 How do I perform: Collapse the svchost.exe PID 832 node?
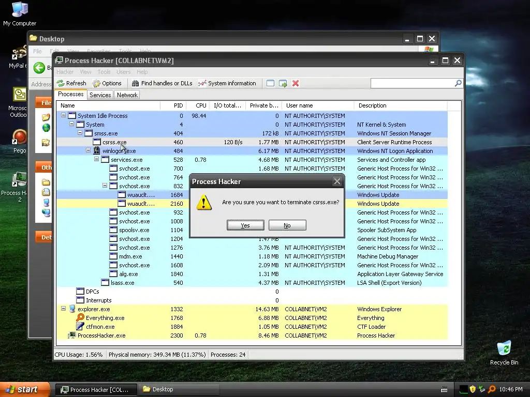tap(105, 186)
